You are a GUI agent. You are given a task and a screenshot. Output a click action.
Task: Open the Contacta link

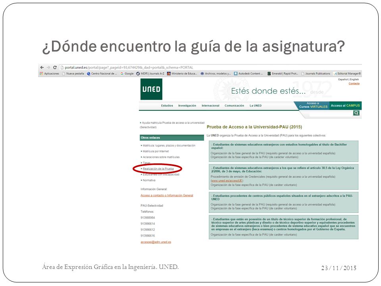pos(354,83)
